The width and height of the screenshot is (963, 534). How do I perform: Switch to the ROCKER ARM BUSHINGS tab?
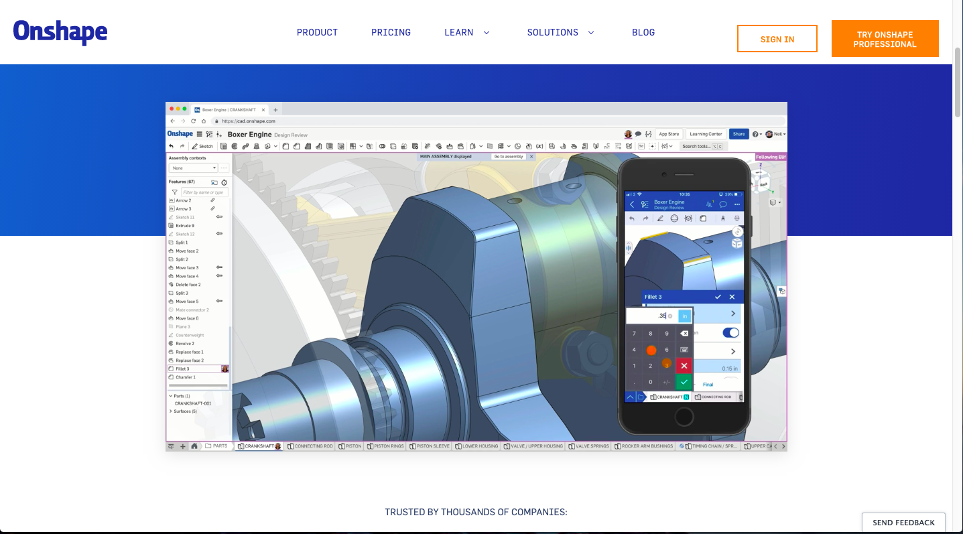644,446
